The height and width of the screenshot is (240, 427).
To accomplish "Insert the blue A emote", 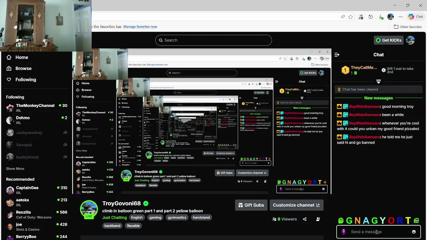I will coord(366,220).
